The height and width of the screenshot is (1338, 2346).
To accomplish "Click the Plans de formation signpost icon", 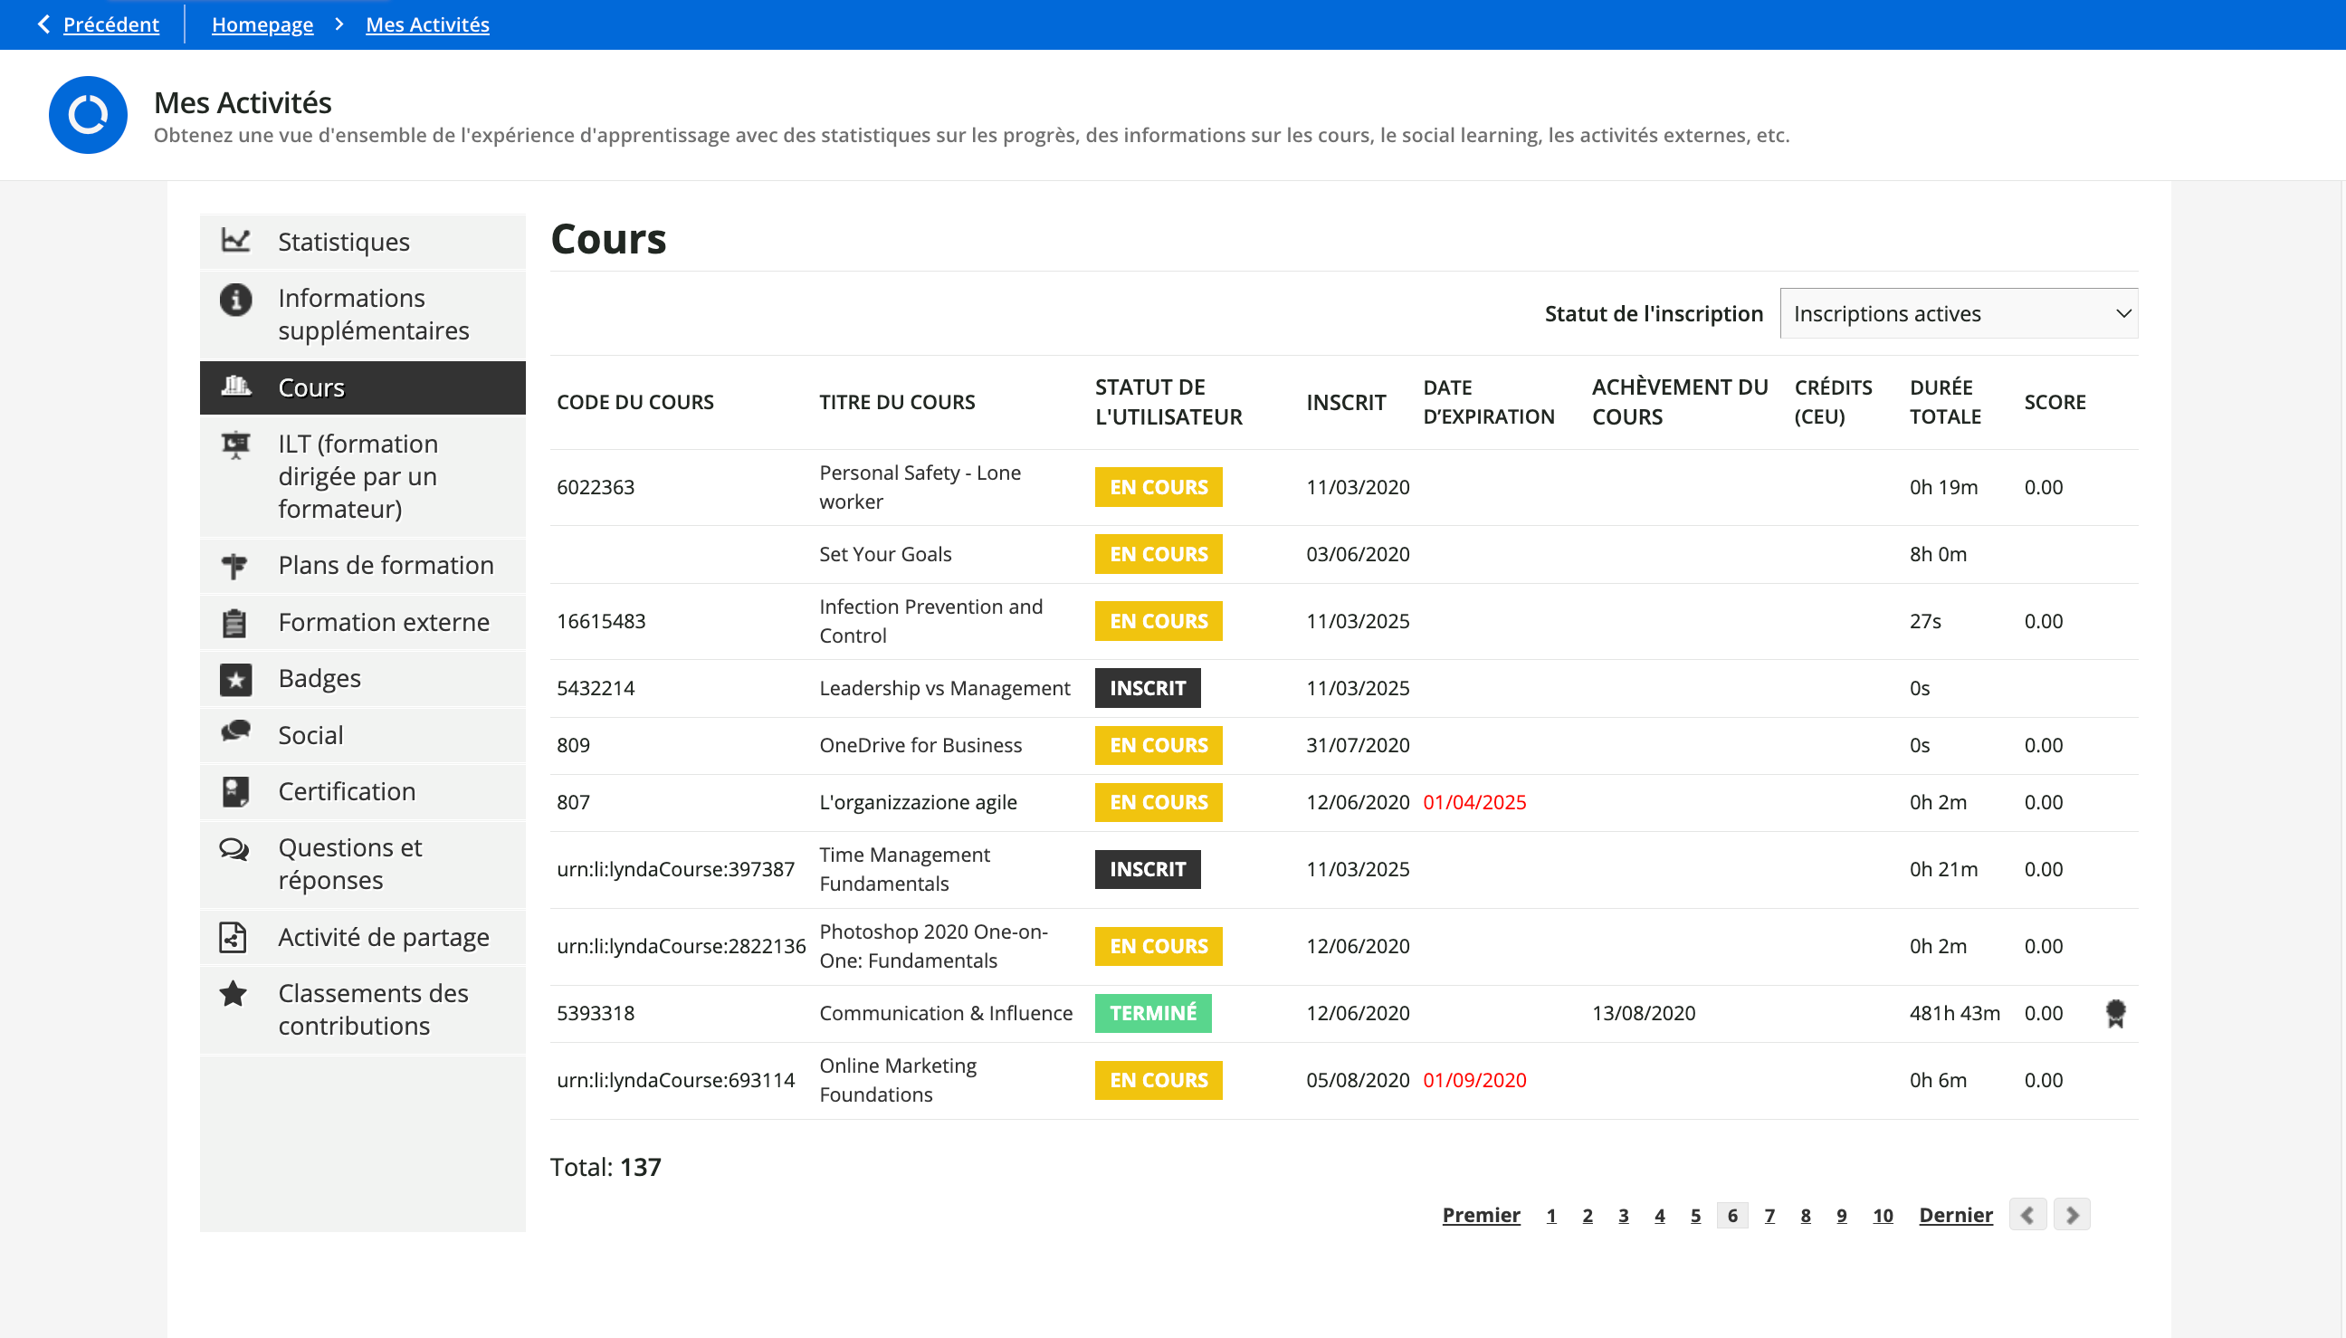I will (234, 565).
